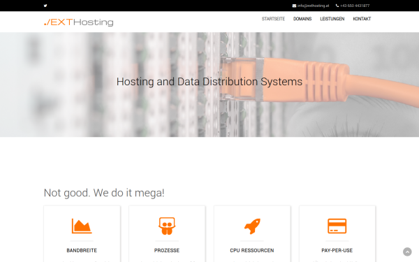Click the Prozesse slideshare icon
The width and height of the screenshot is (419, 262).
pyautogui.click(x=167, y=226)
